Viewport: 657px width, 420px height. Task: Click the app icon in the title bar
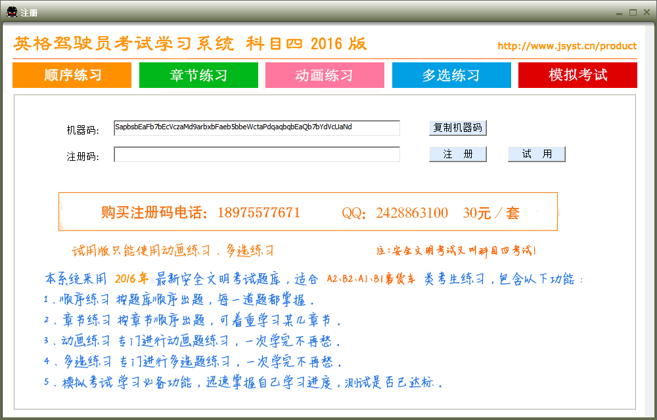[11, 12]
